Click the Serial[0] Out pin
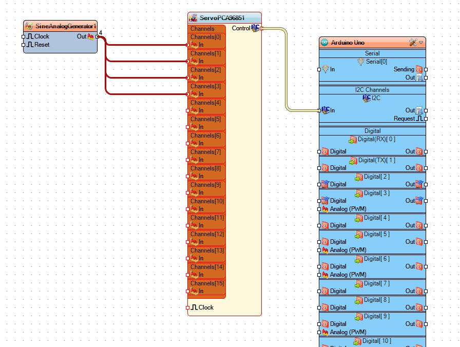 (426, 78)
